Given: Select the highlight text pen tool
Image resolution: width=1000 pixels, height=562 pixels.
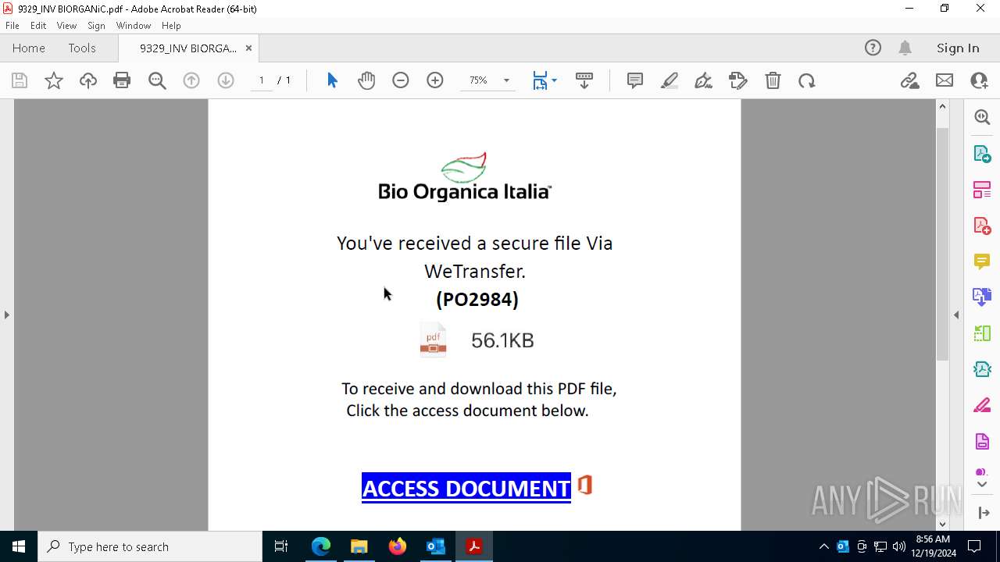Looking at the screenshot, I should click(670, 80).
